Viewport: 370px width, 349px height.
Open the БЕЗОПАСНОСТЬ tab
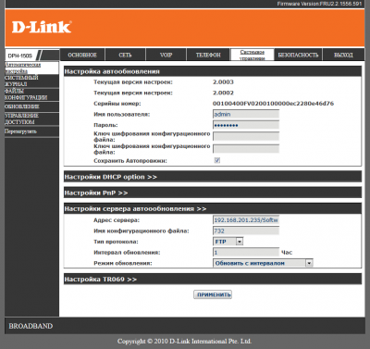(298, 55)
